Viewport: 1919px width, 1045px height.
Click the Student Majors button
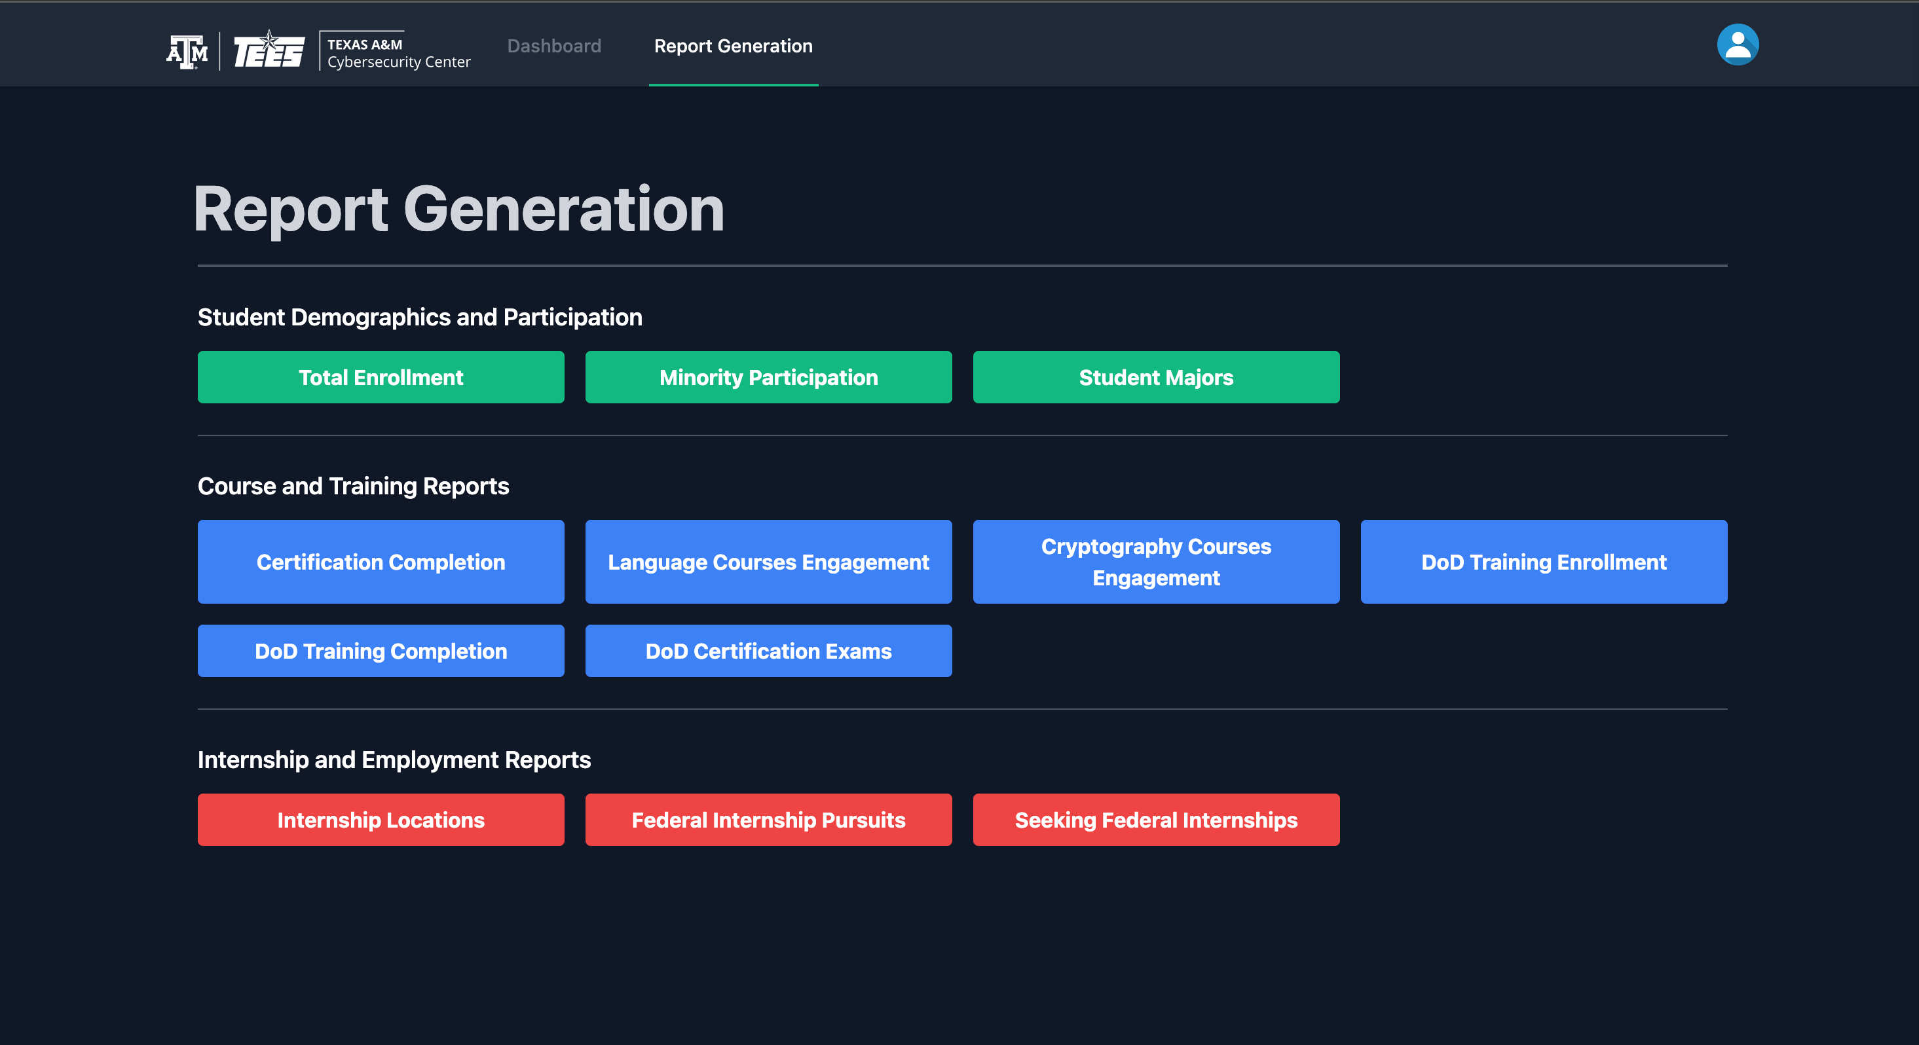click(1155, 378)
